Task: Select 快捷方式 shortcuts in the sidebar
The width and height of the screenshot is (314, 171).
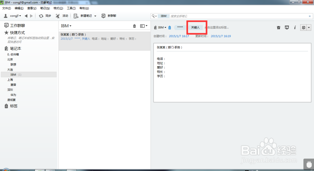Action: point(15,32)
